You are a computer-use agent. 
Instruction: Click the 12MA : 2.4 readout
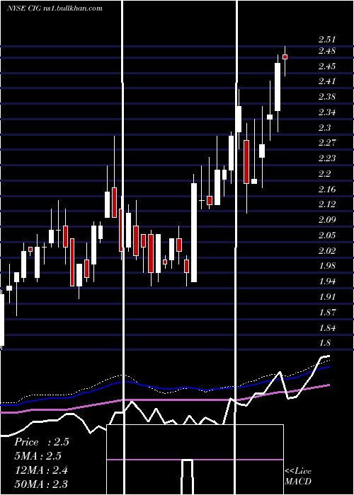[42, 470]
